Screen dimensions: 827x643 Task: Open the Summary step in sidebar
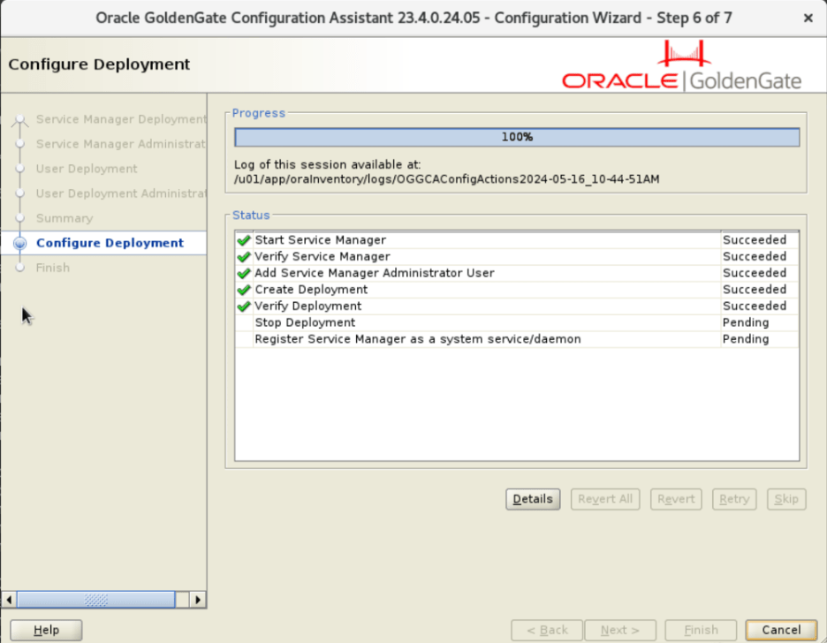pyautogui.click(x=64, y=218)
